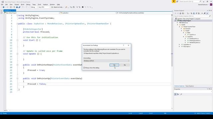Image resolution: width=213 pixels, height=119 pixels.
Task: Switch to the Team Explorer tab
Action: 189,86
